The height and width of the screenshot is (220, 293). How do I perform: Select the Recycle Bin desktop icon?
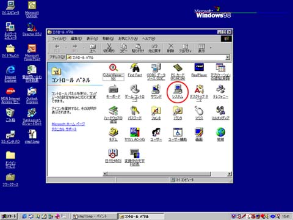10,115
